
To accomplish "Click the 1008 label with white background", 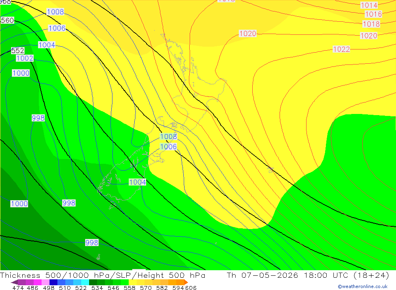I will click(x=55, y=12).
